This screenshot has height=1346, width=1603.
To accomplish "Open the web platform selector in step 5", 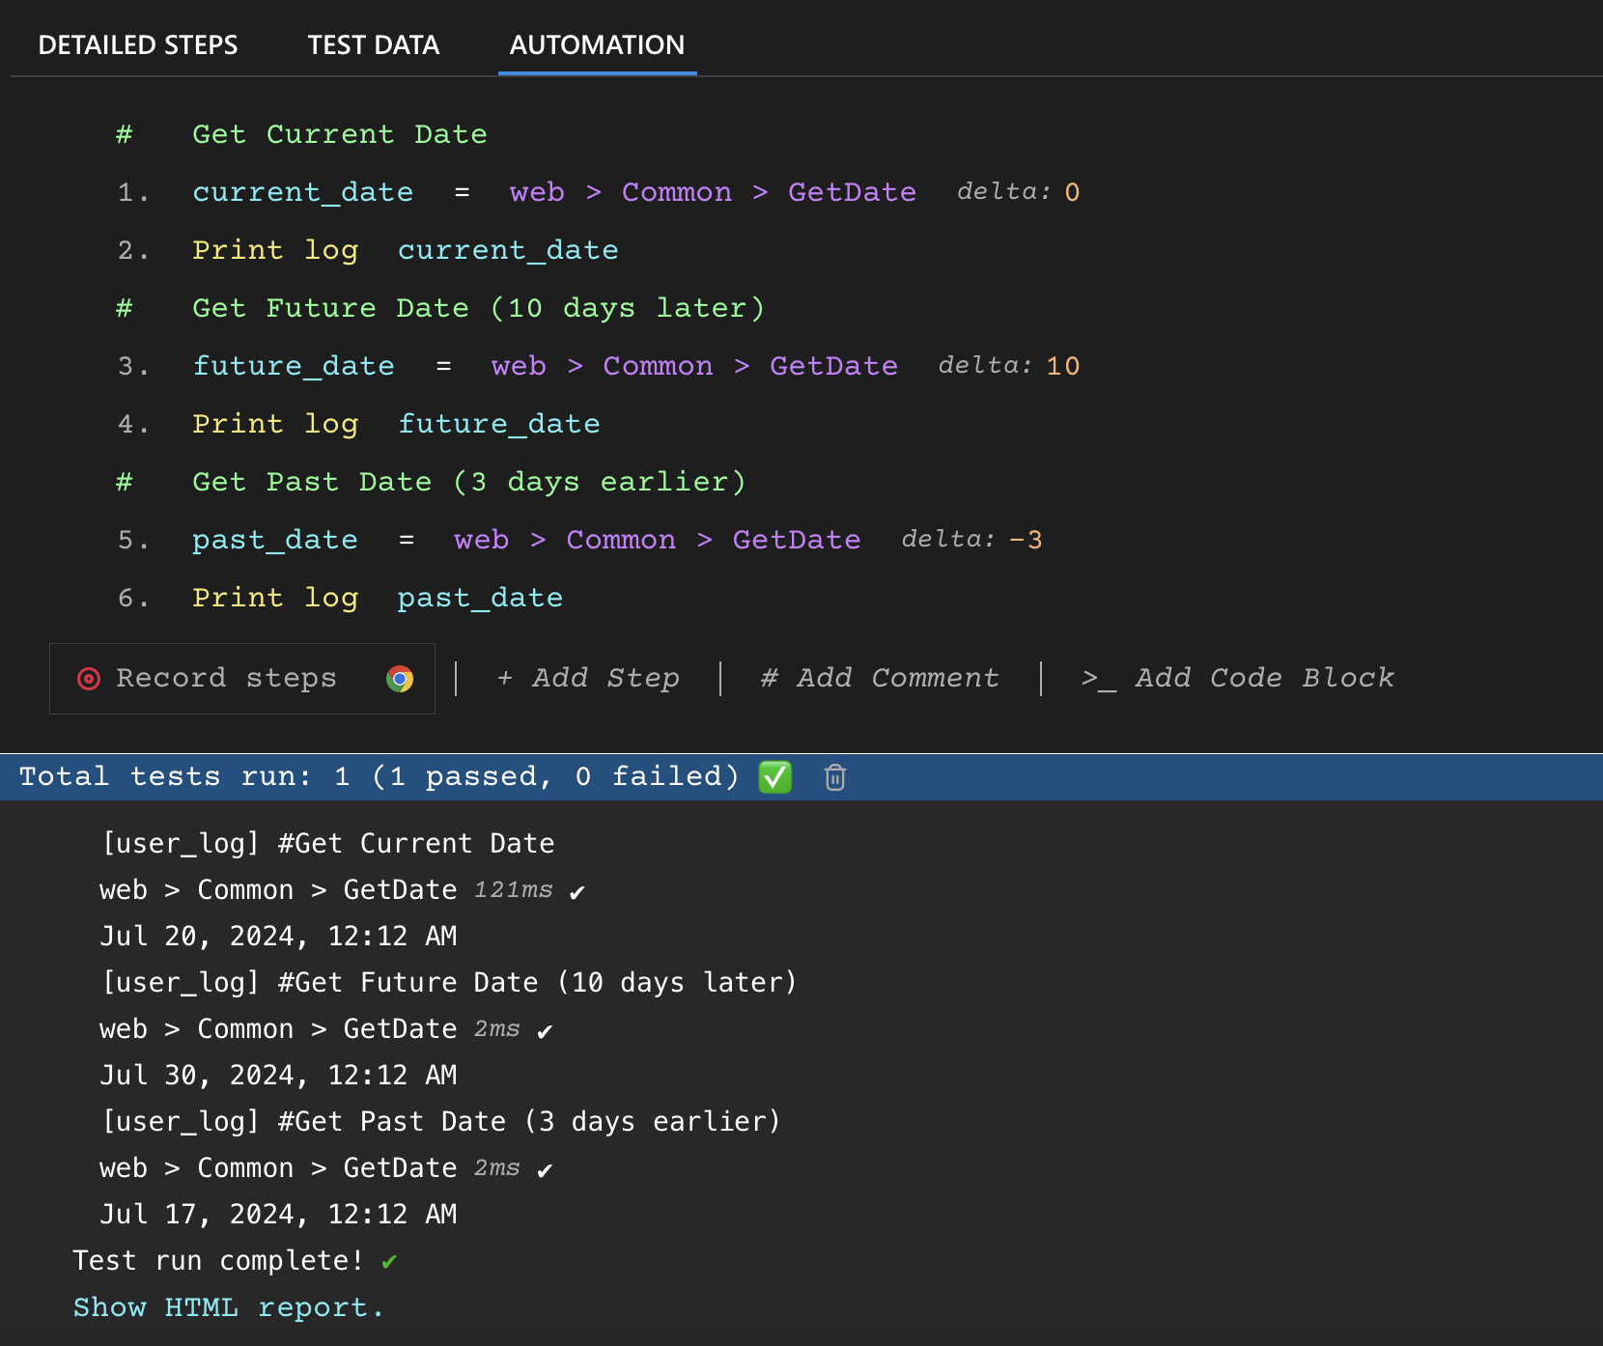I will (481, 540).
